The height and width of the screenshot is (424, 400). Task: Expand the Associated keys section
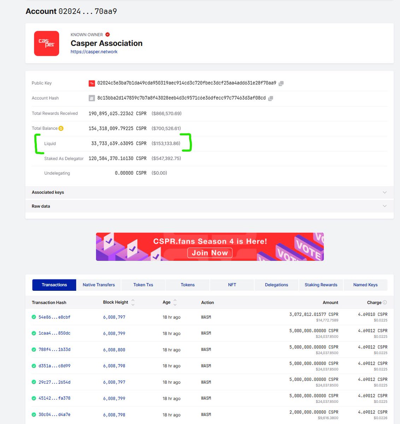210,193
